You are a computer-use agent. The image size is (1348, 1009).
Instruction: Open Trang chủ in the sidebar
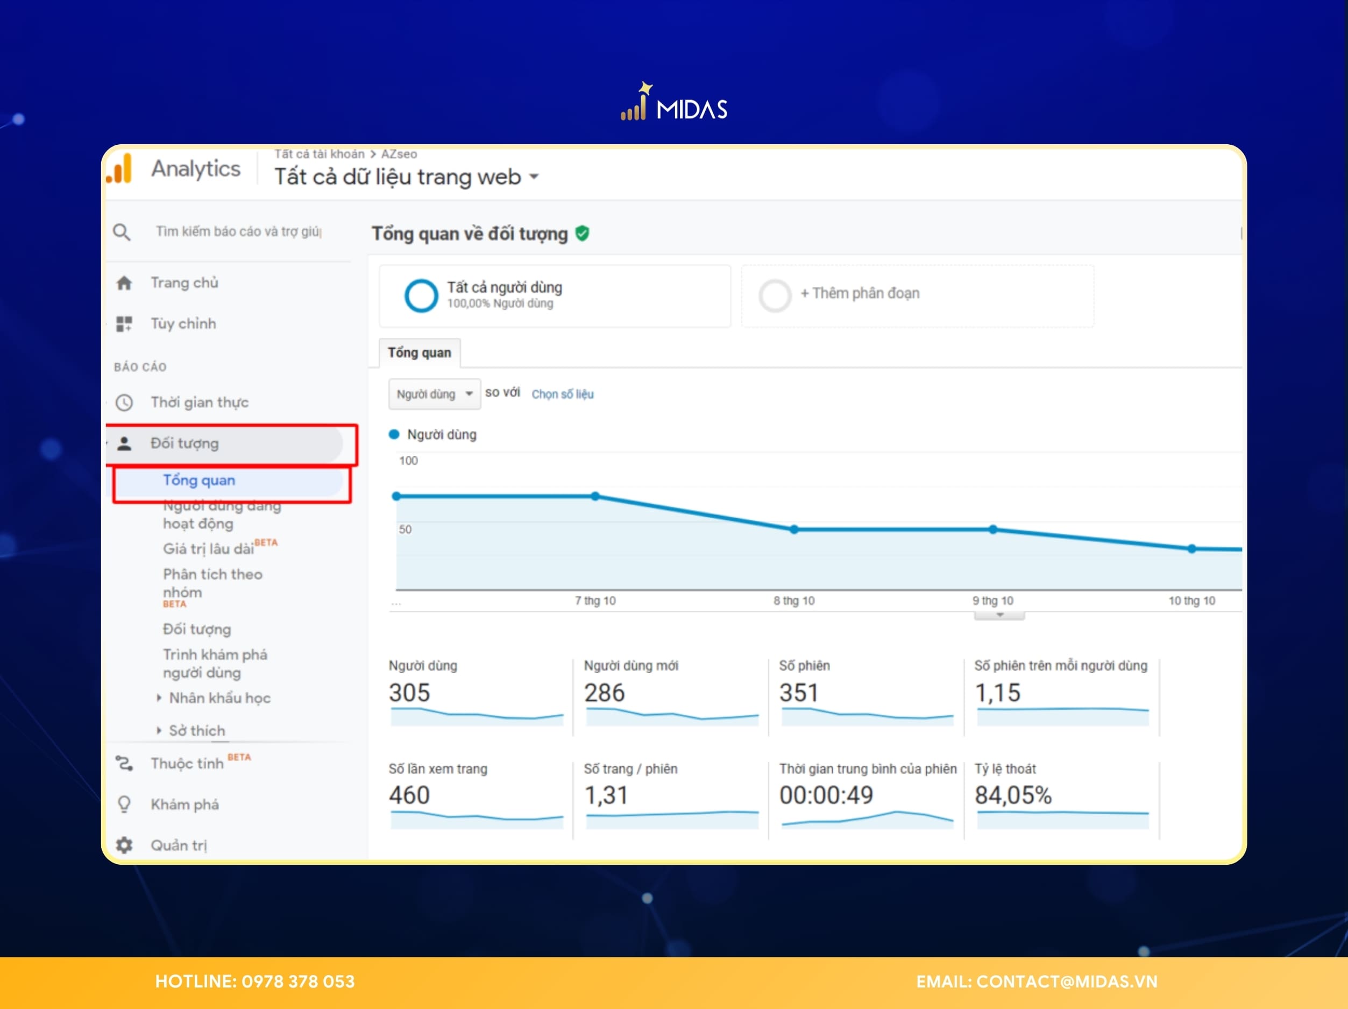click(184, 283)
